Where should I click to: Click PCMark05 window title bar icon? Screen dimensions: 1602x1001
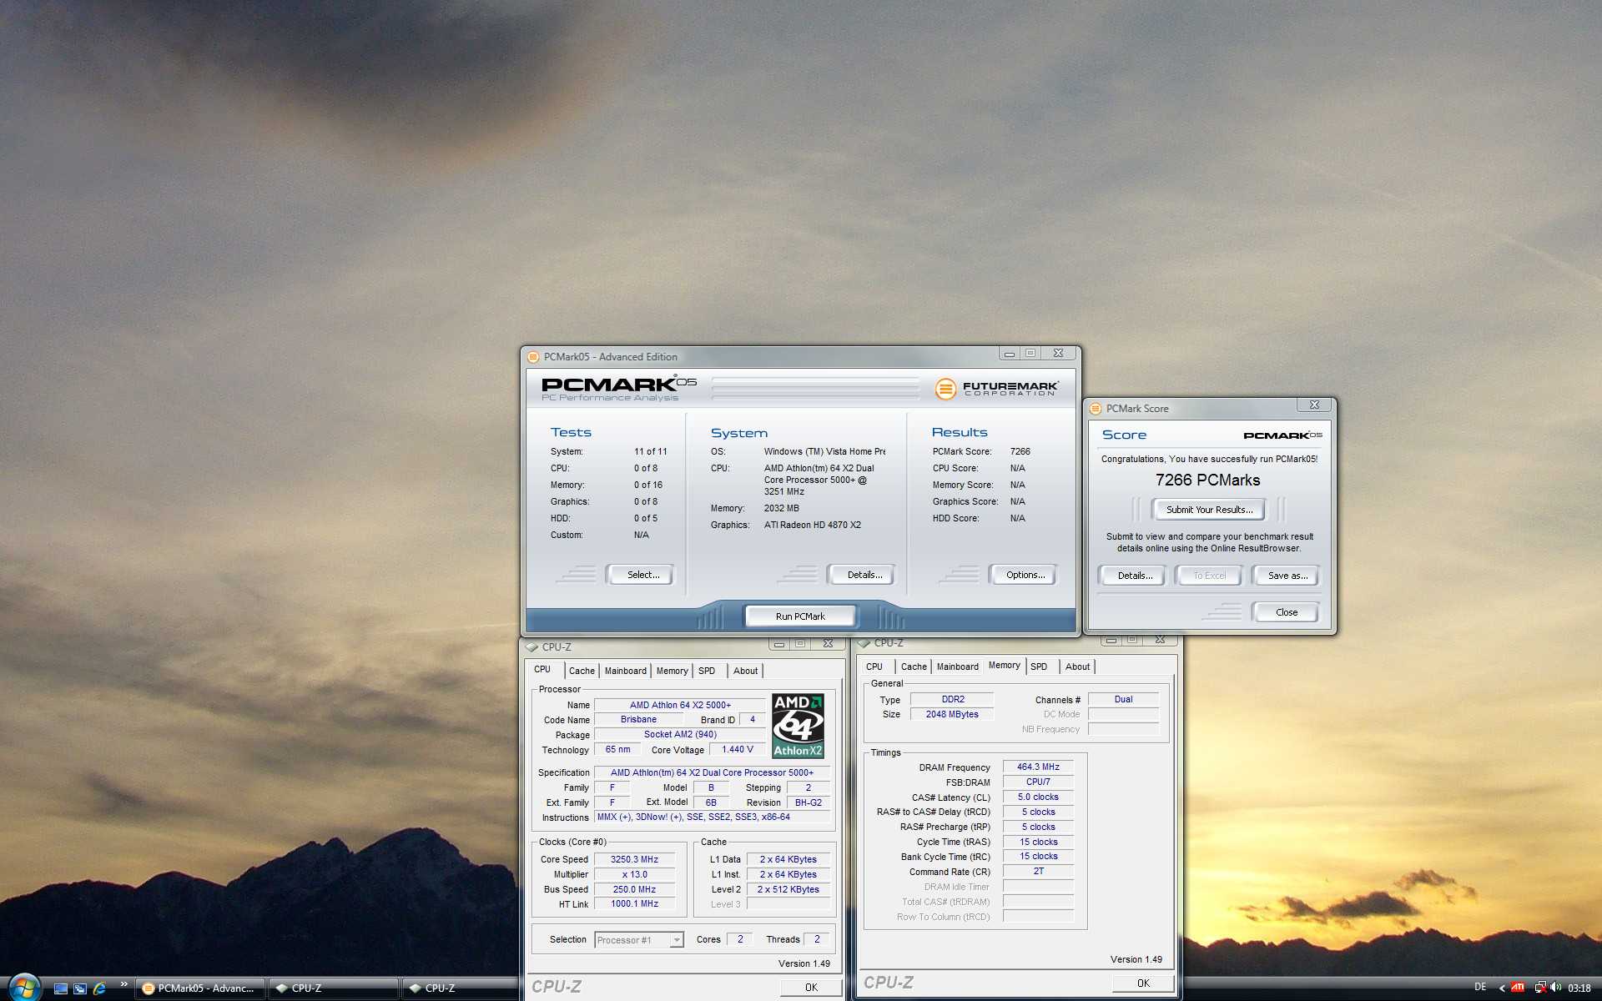tap(533, 357)
